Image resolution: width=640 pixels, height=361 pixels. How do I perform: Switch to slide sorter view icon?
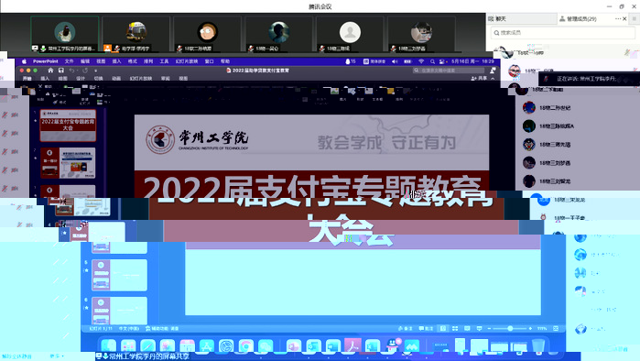(455, 328)
